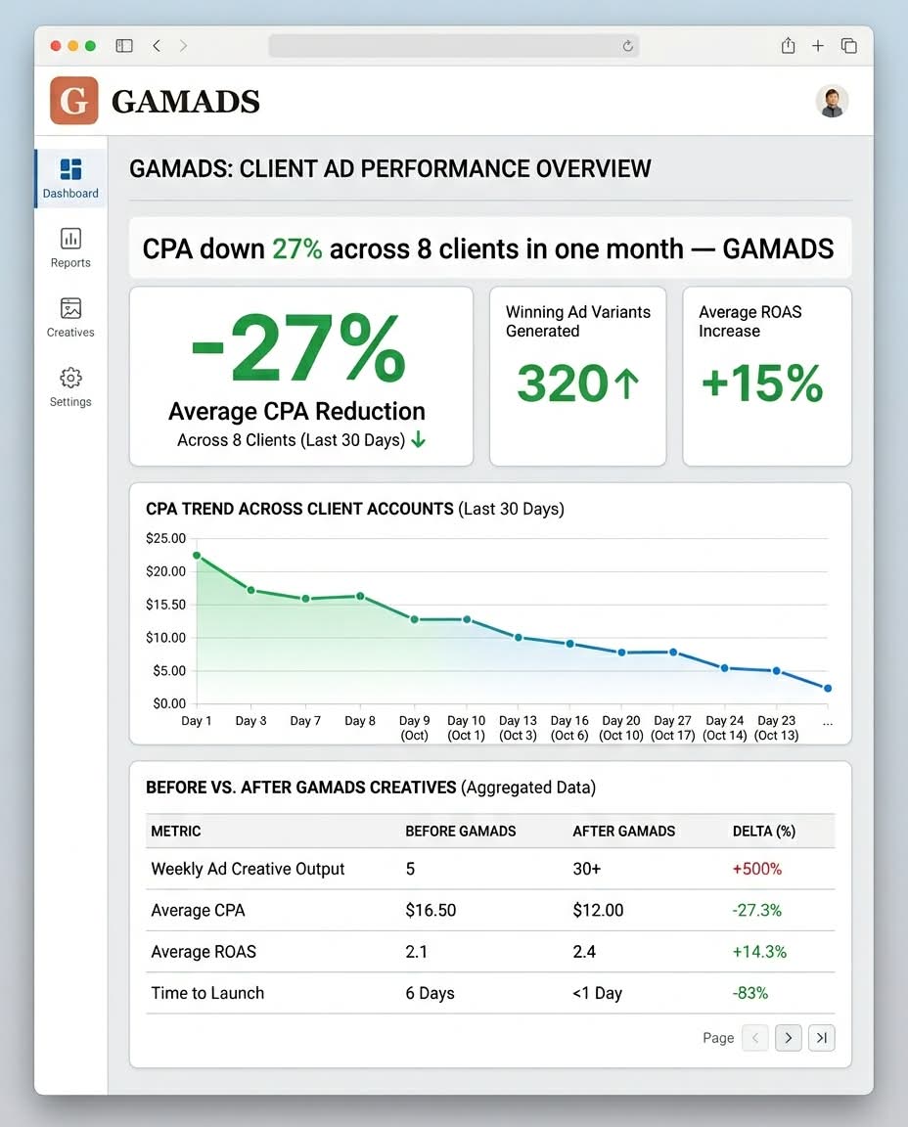Open the Settings gear in sidebar

[70, 386]
